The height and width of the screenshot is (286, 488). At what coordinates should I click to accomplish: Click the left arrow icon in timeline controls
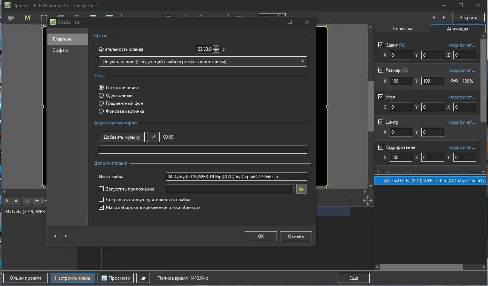click(x=37, y=201)
